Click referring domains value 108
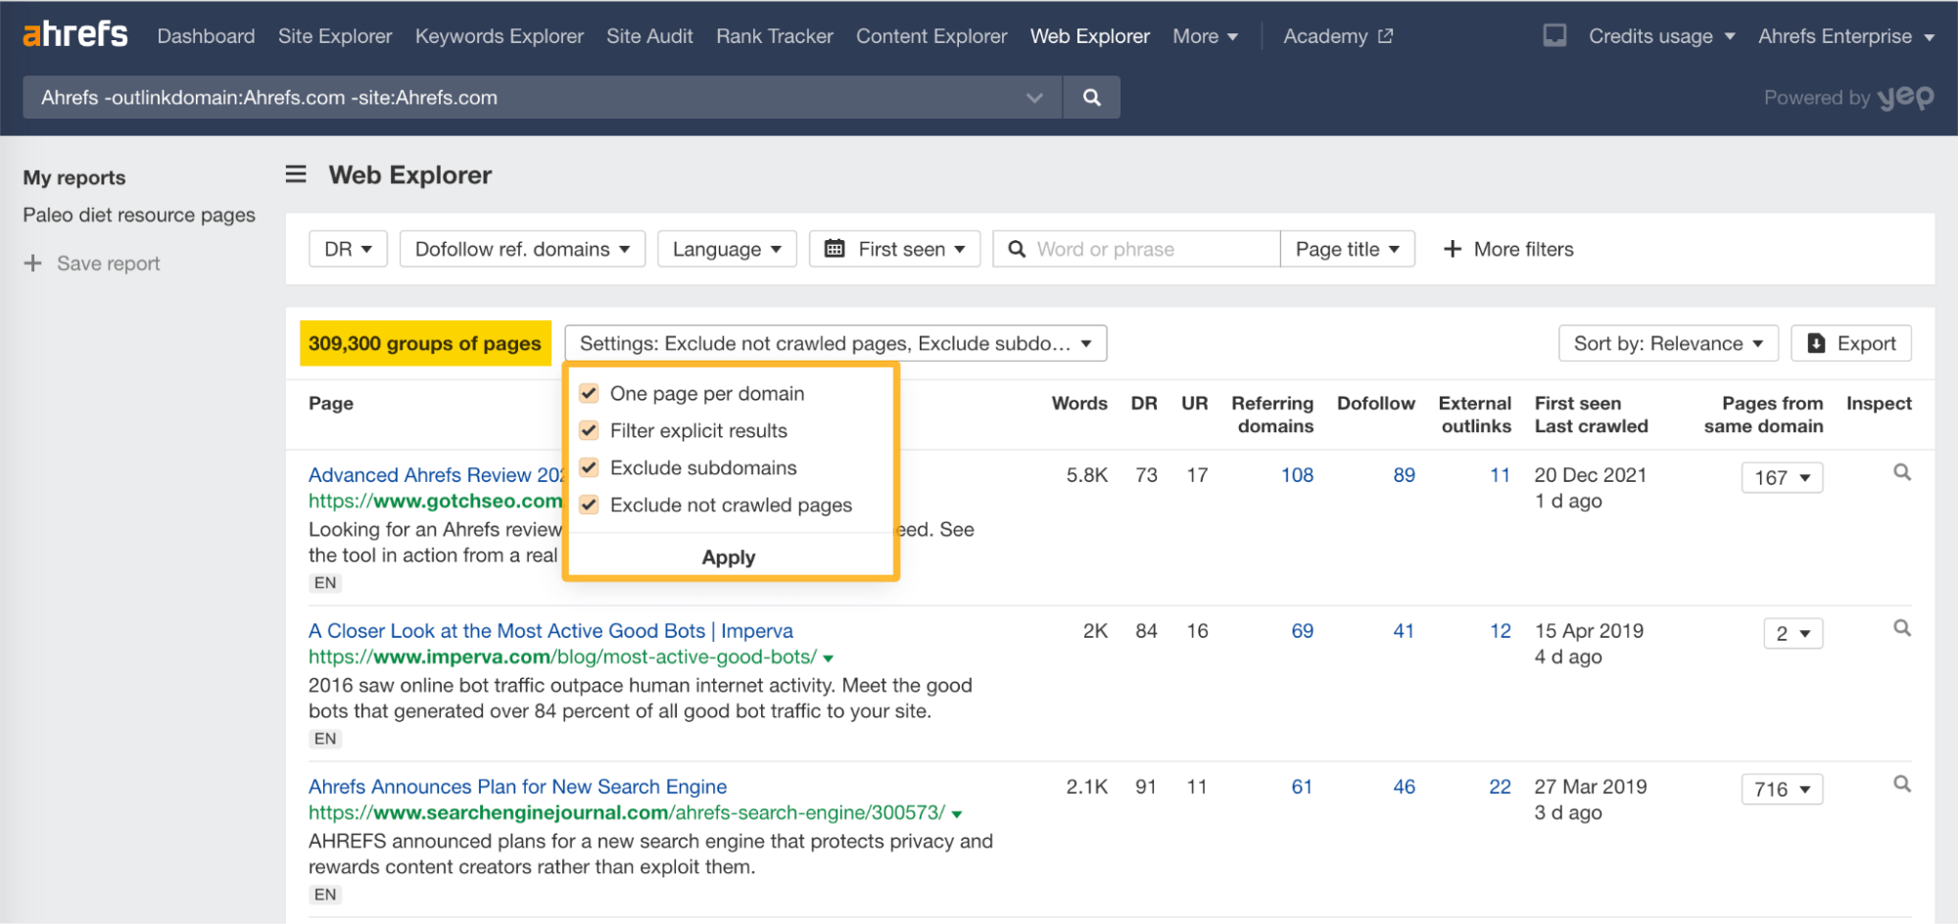 (1297, 474)
